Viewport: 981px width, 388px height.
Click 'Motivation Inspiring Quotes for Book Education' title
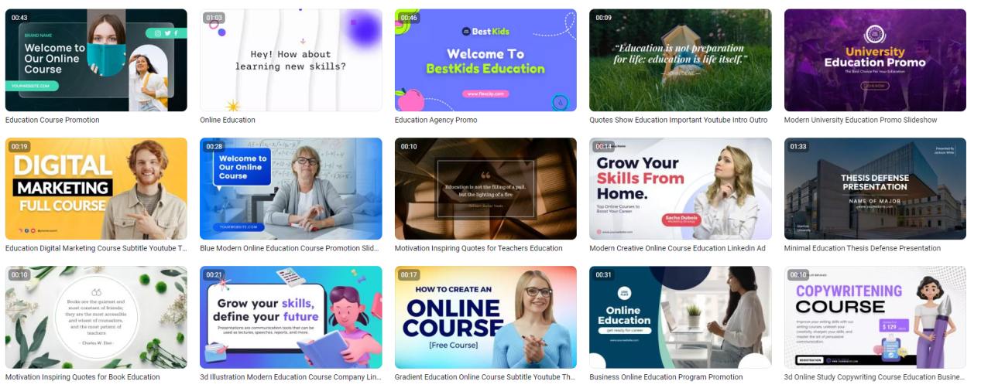83,377
